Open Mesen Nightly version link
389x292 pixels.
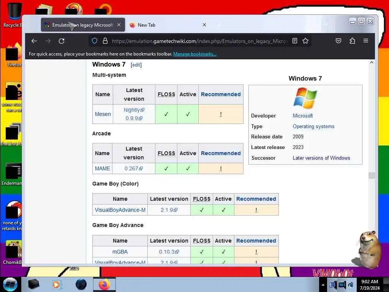coord(134,110)
